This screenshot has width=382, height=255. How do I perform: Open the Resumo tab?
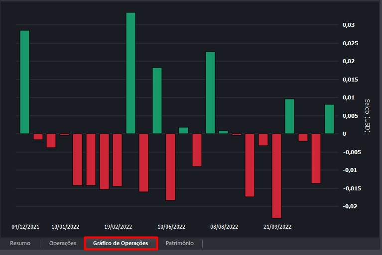coord(20,243)
